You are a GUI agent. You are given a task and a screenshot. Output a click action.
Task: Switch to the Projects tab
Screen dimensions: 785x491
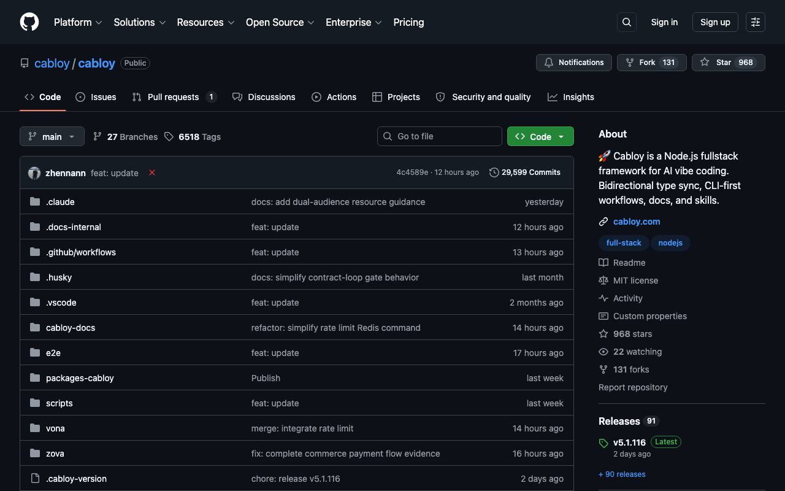pos(396,97)
